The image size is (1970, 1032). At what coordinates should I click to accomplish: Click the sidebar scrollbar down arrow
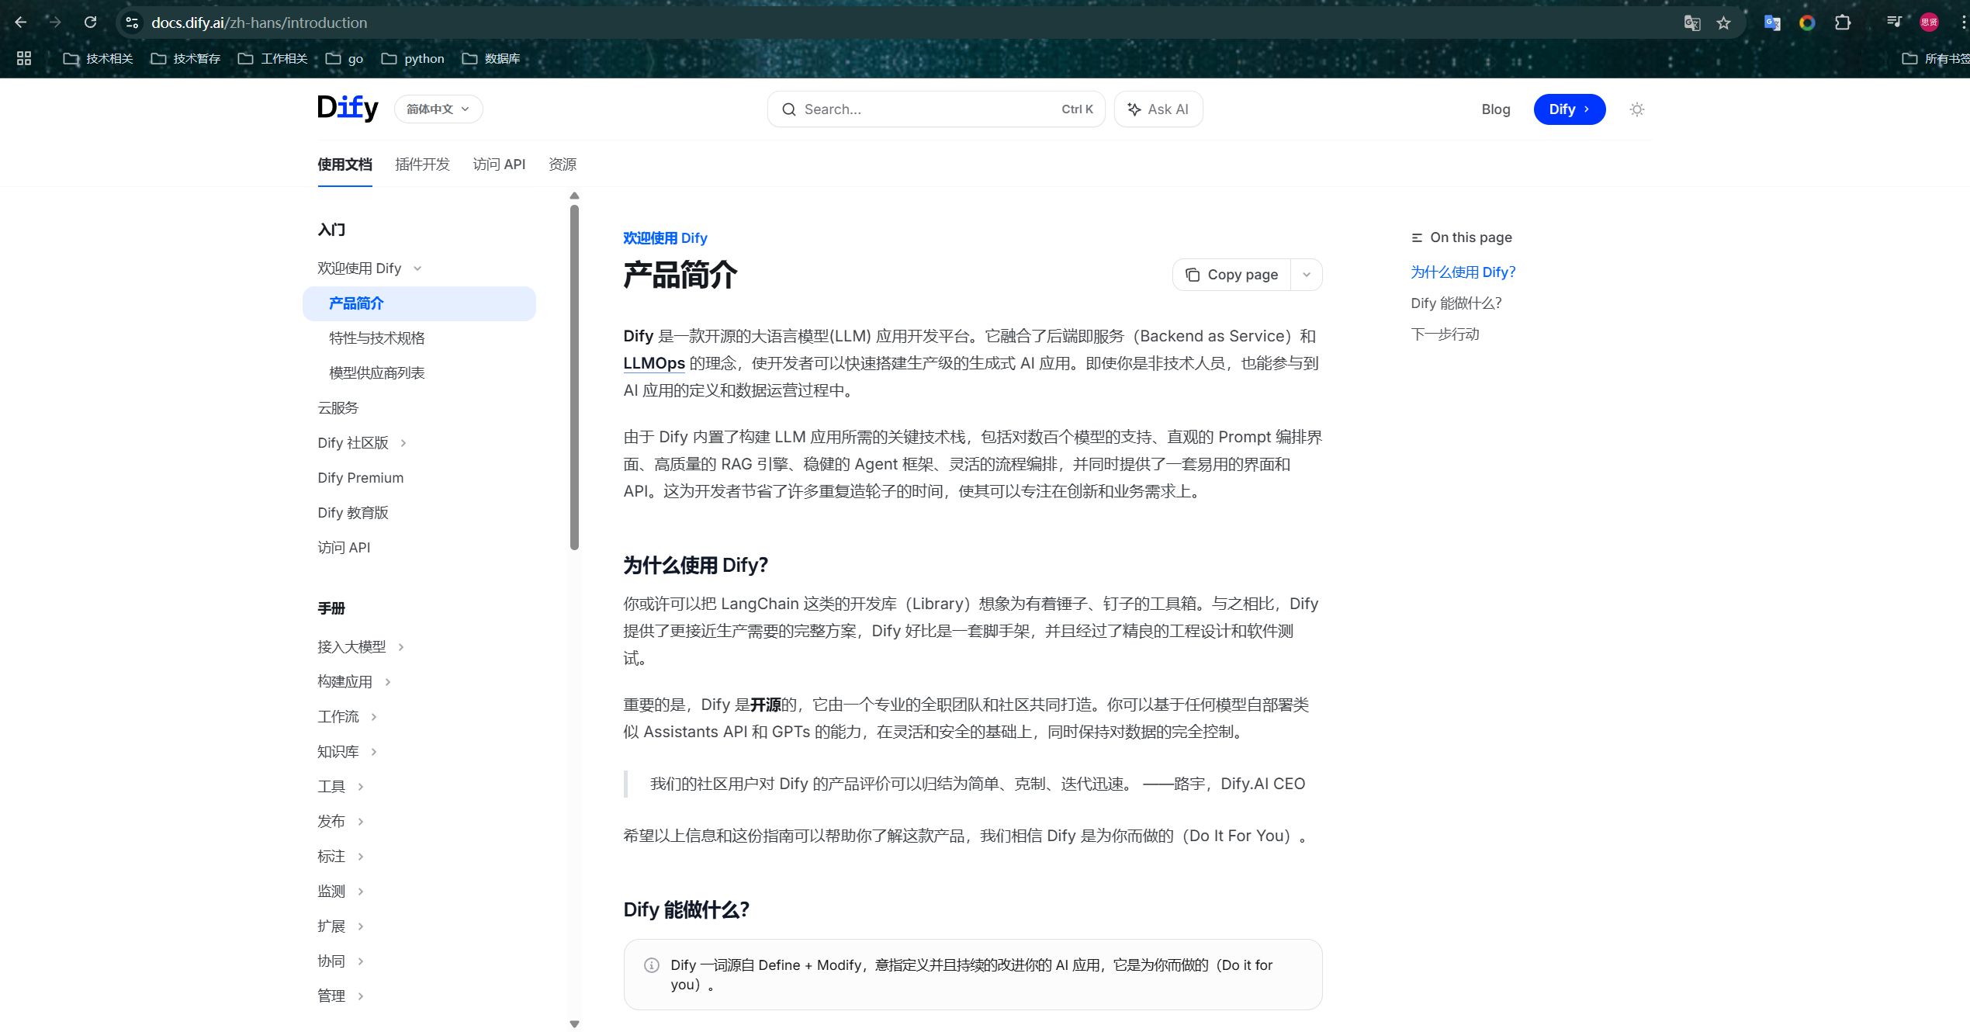(x=574, y=1024)
